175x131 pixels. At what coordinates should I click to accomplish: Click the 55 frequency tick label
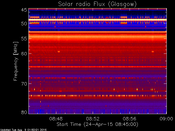[24, 39]
